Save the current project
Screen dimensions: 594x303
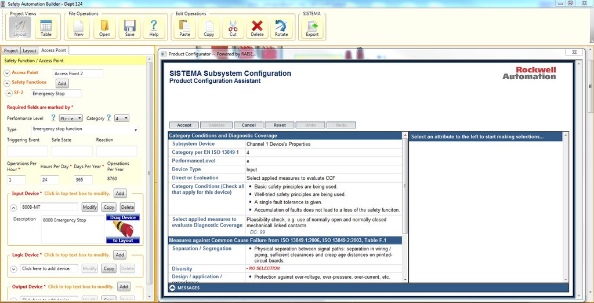[x=129, y=28]
